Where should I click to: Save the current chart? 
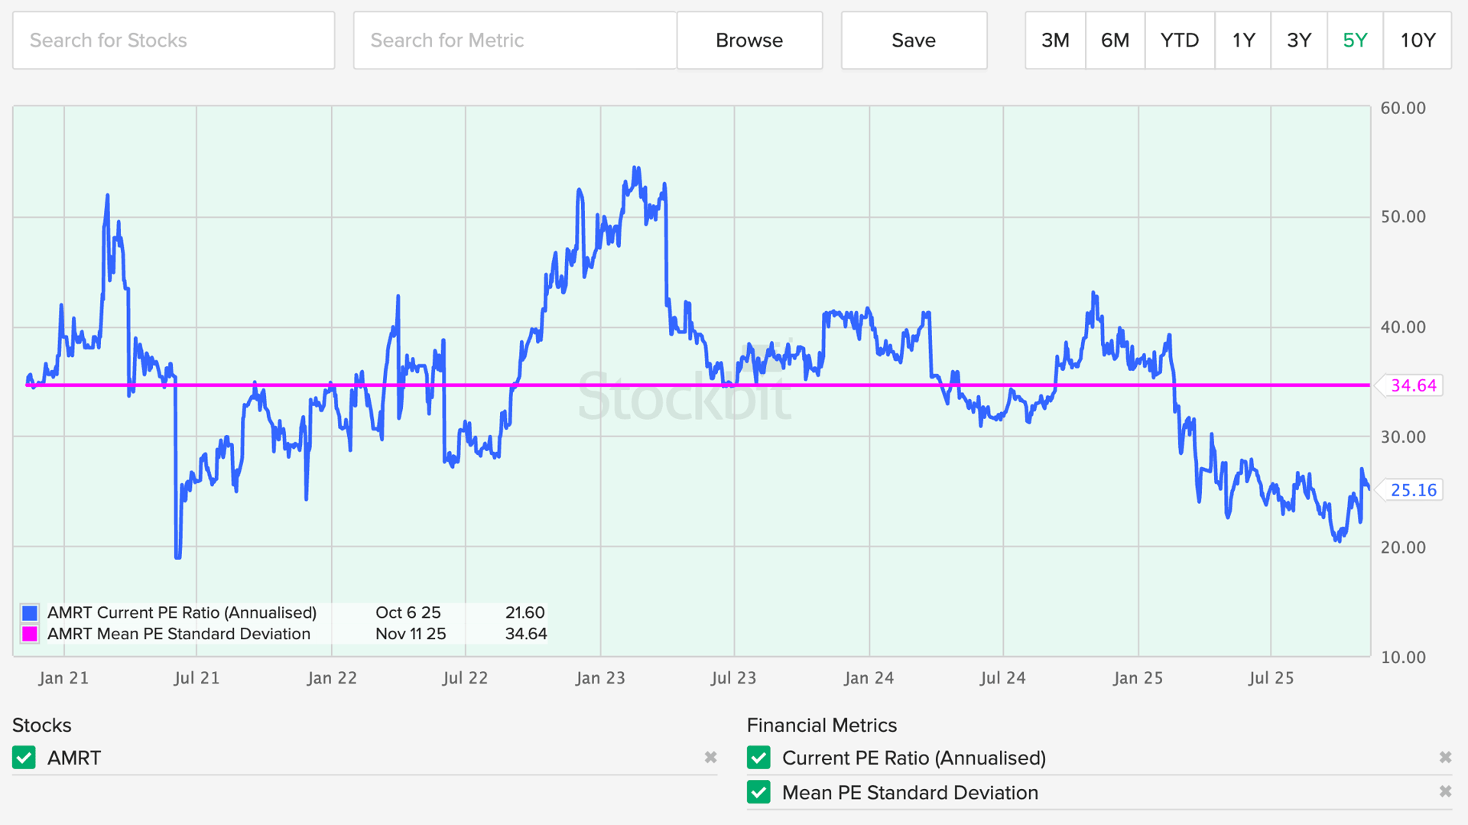point(914,41)
